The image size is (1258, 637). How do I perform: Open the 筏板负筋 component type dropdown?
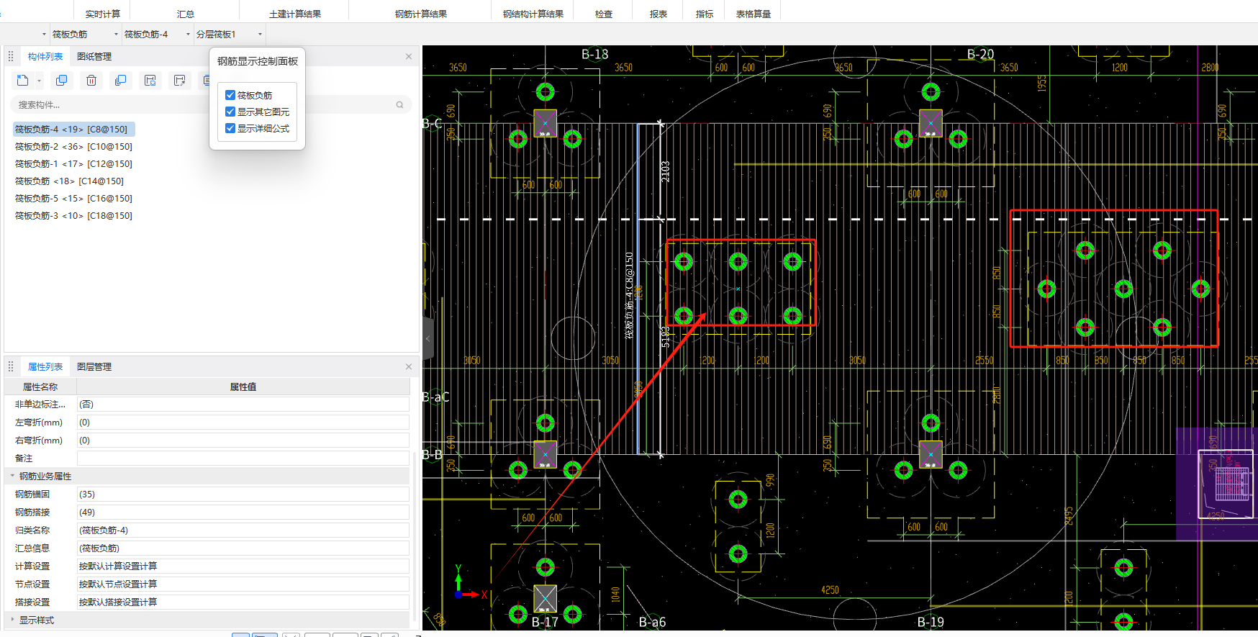[x=116, y=34]
